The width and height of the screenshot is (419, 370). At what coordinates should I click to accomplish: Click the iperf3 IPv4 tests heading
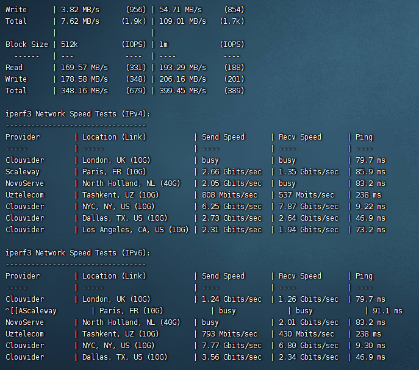pyautogui.click(x=77, y=114)
